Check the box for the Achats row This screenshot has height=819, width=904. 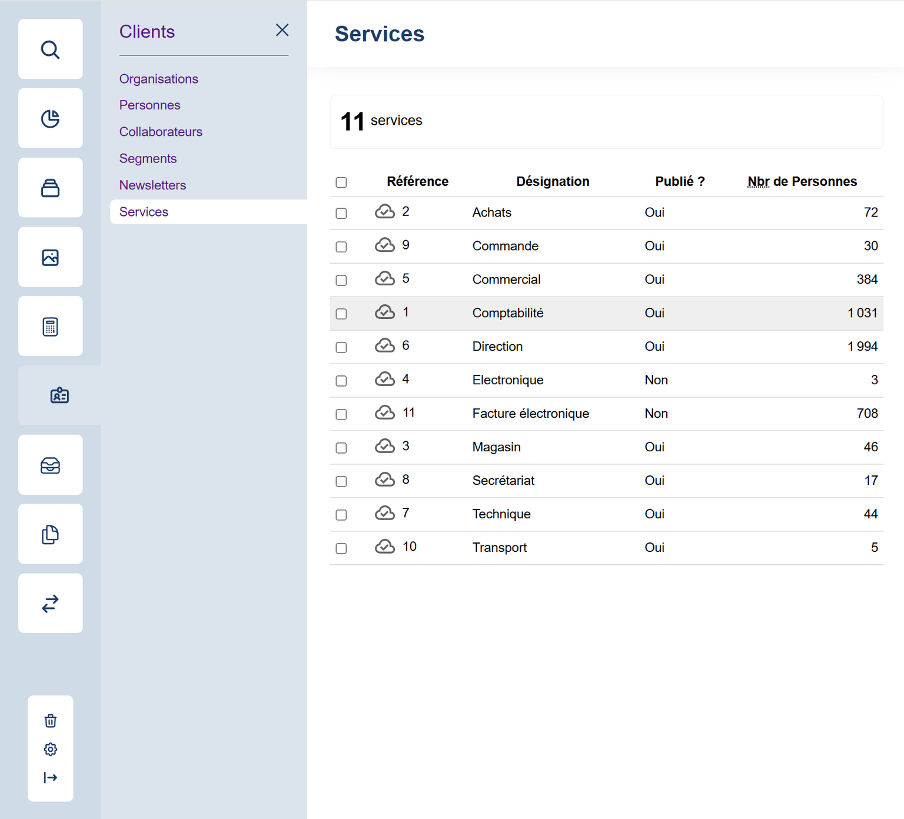(x=341, y=213)
